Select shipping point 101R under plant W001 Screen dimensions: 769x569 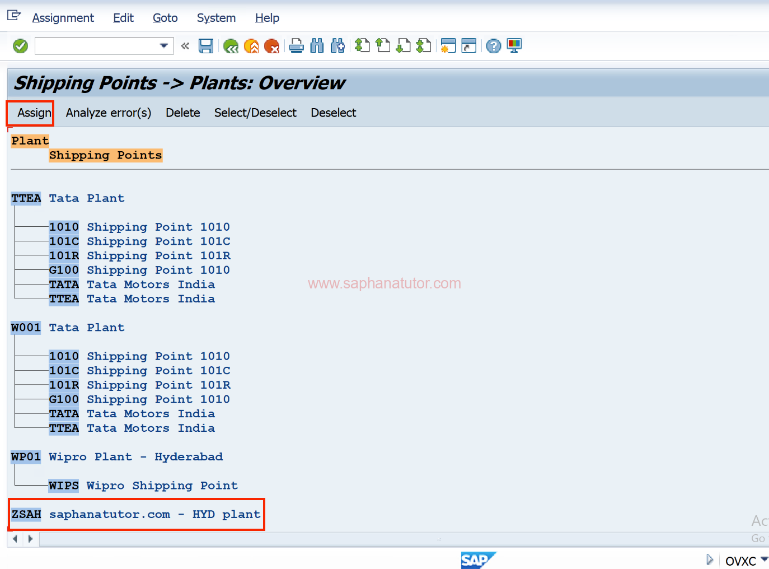click(139, 385)
